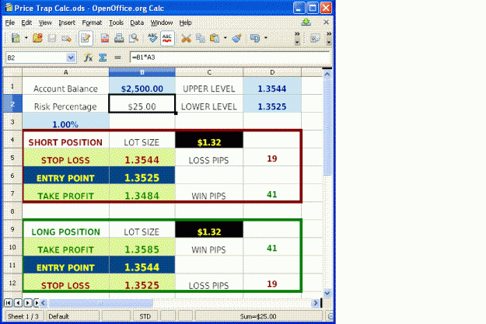Click the $2,500.00 account balance cell

tap(142, 85)
